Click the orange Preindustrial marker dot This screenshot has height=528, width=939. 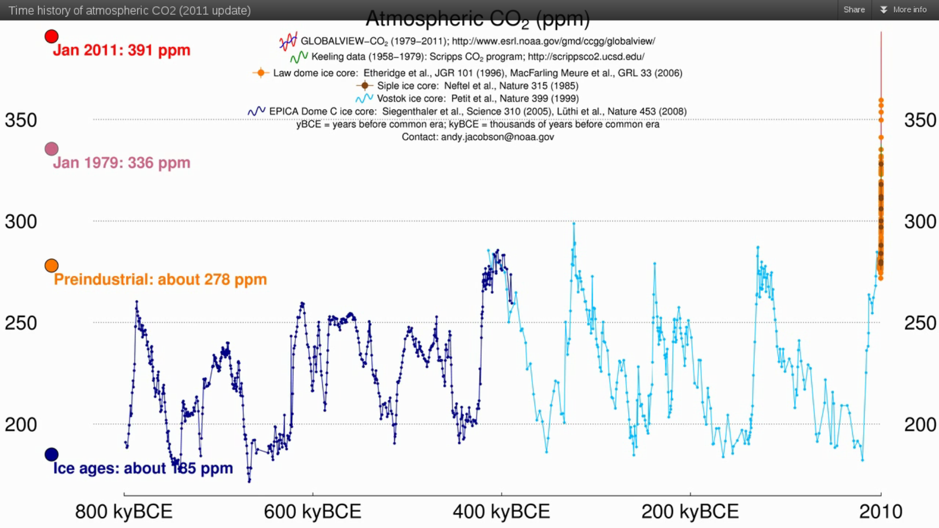click(51, 265)
